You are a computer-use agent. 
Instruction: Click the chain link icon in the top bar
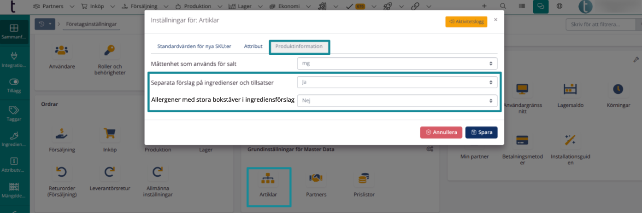click(x=415, y=6)
